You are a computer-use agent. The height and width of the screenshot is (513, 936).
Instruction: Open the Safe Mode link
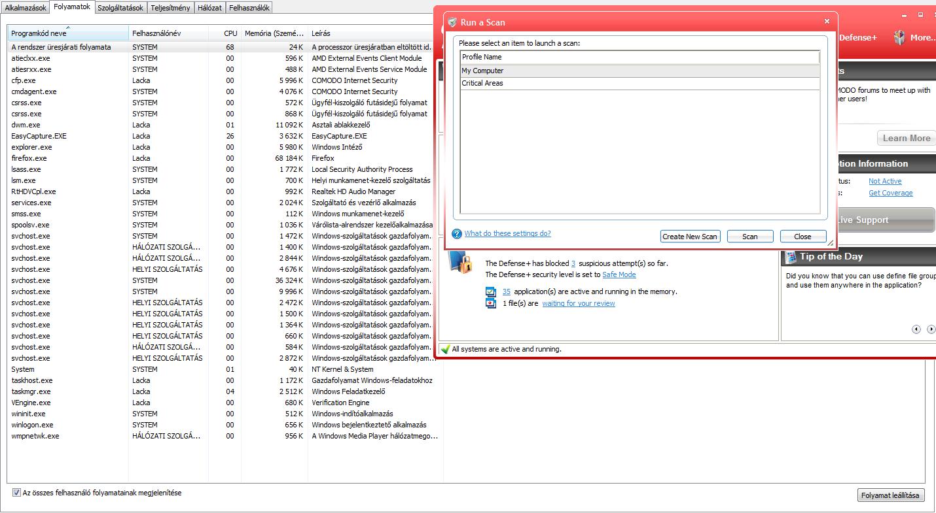tap(619, 274)
